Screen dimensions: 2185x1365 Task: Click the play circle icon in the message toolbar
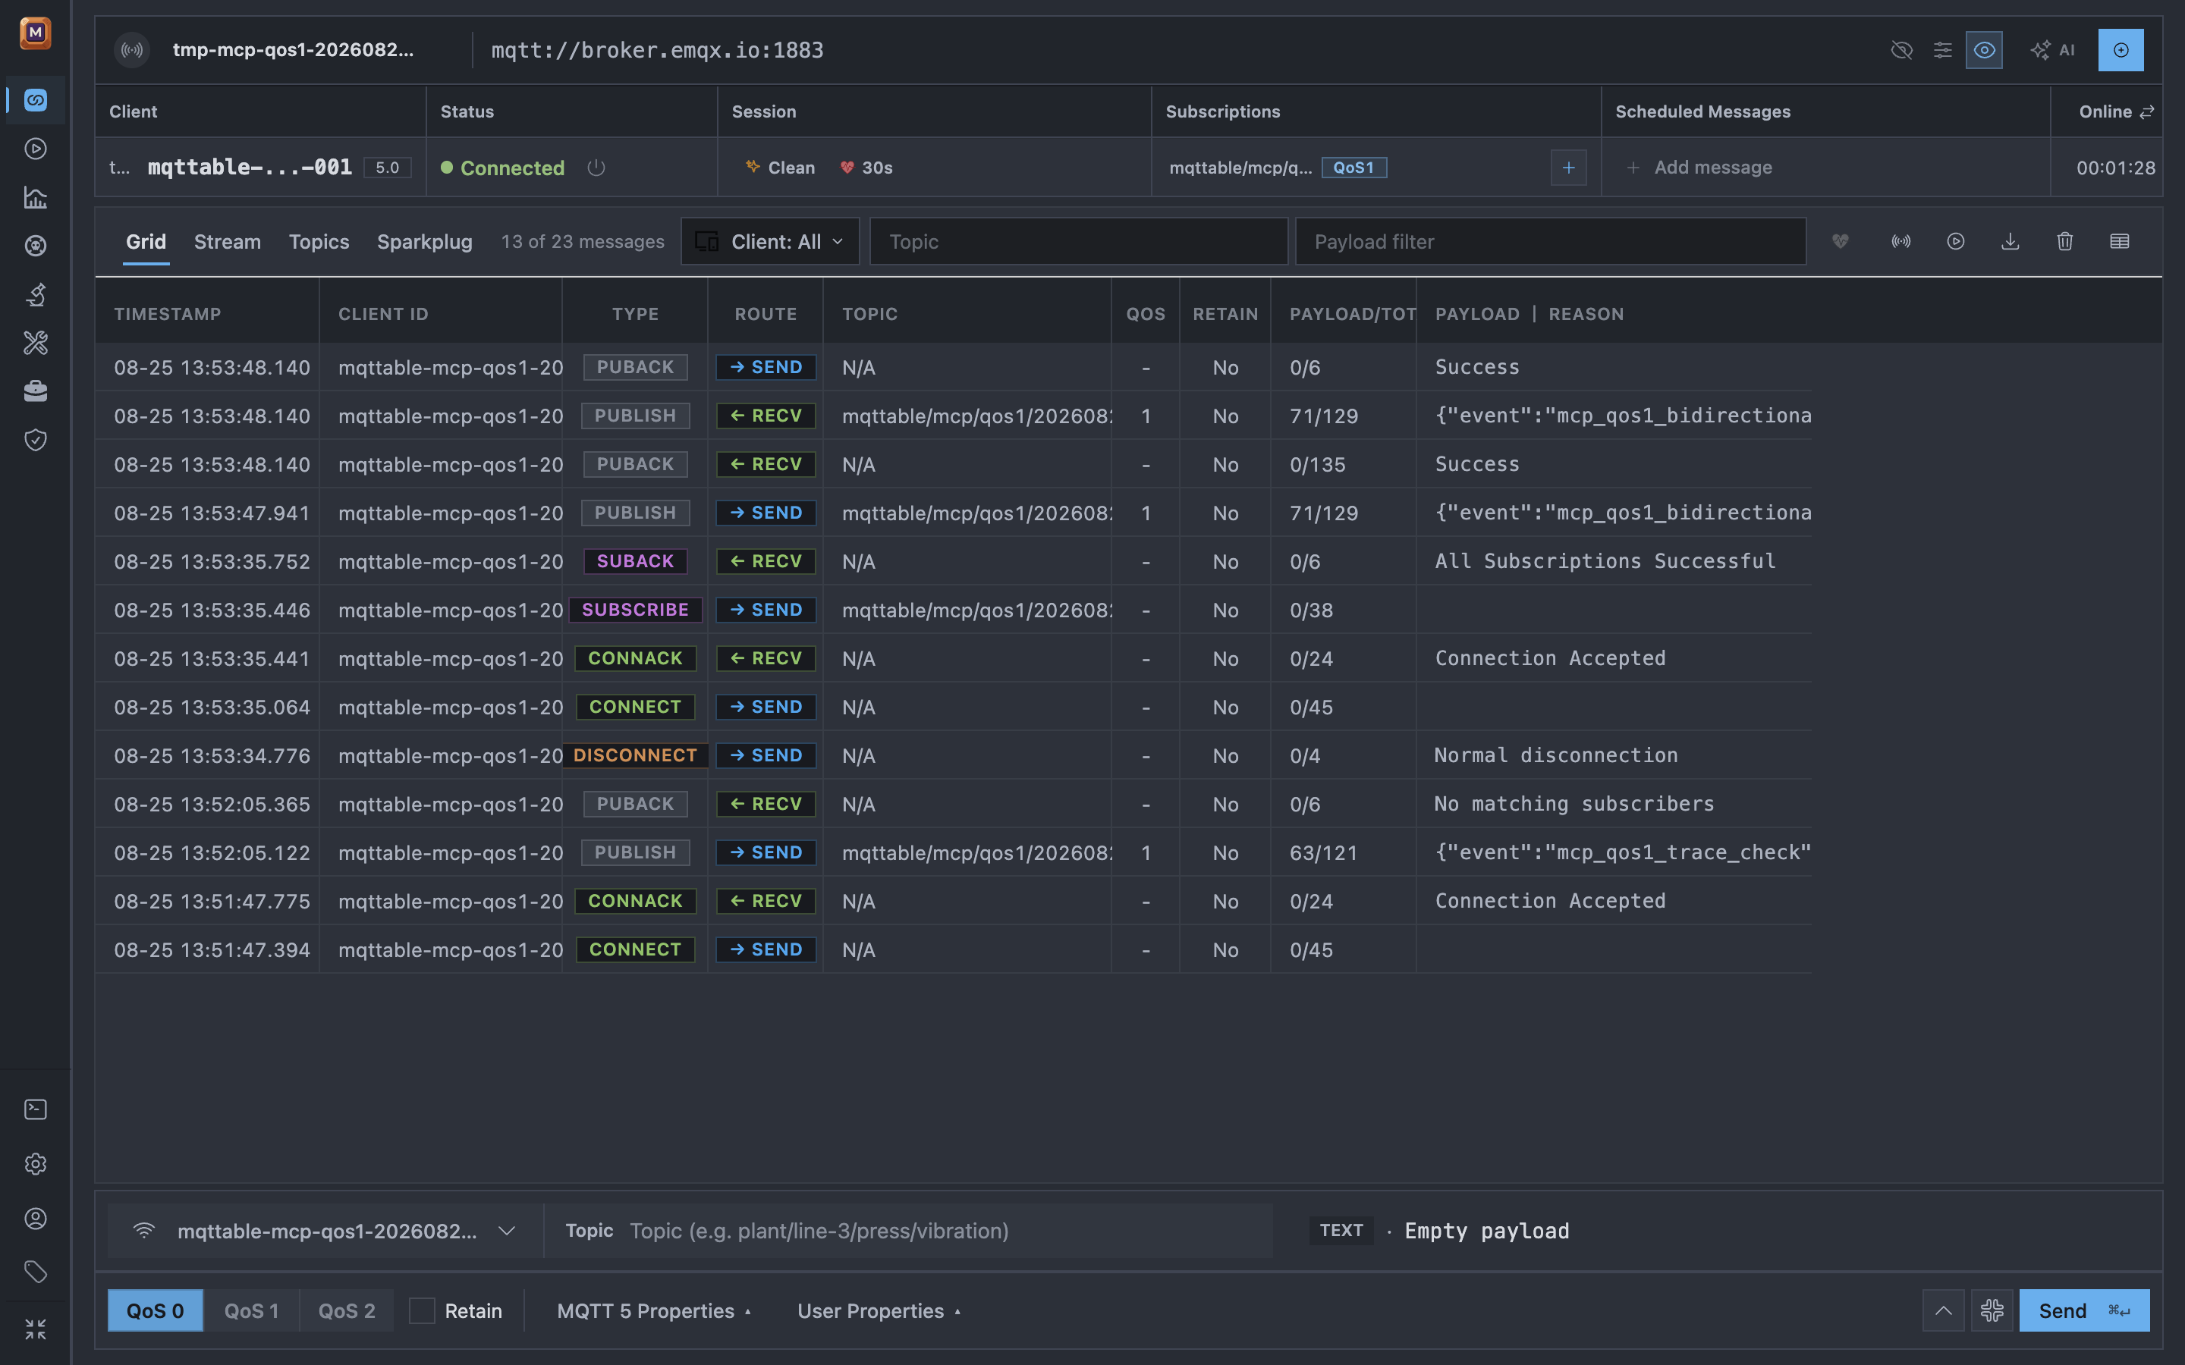pos(1956,241)
